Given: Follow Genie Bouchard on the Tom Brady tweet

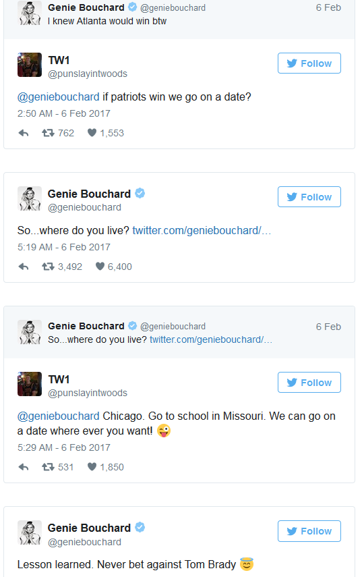Looking at the screenshot, I should (309, 531).
